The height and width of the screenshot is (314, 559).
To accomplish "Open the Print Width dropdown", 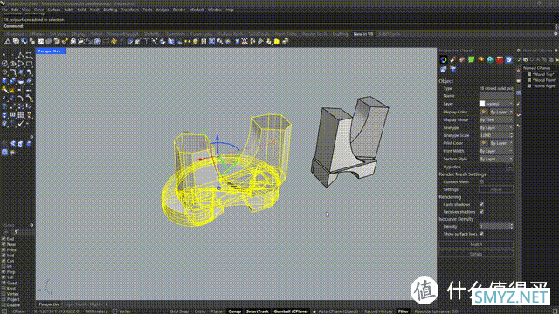I will point(496,151).
